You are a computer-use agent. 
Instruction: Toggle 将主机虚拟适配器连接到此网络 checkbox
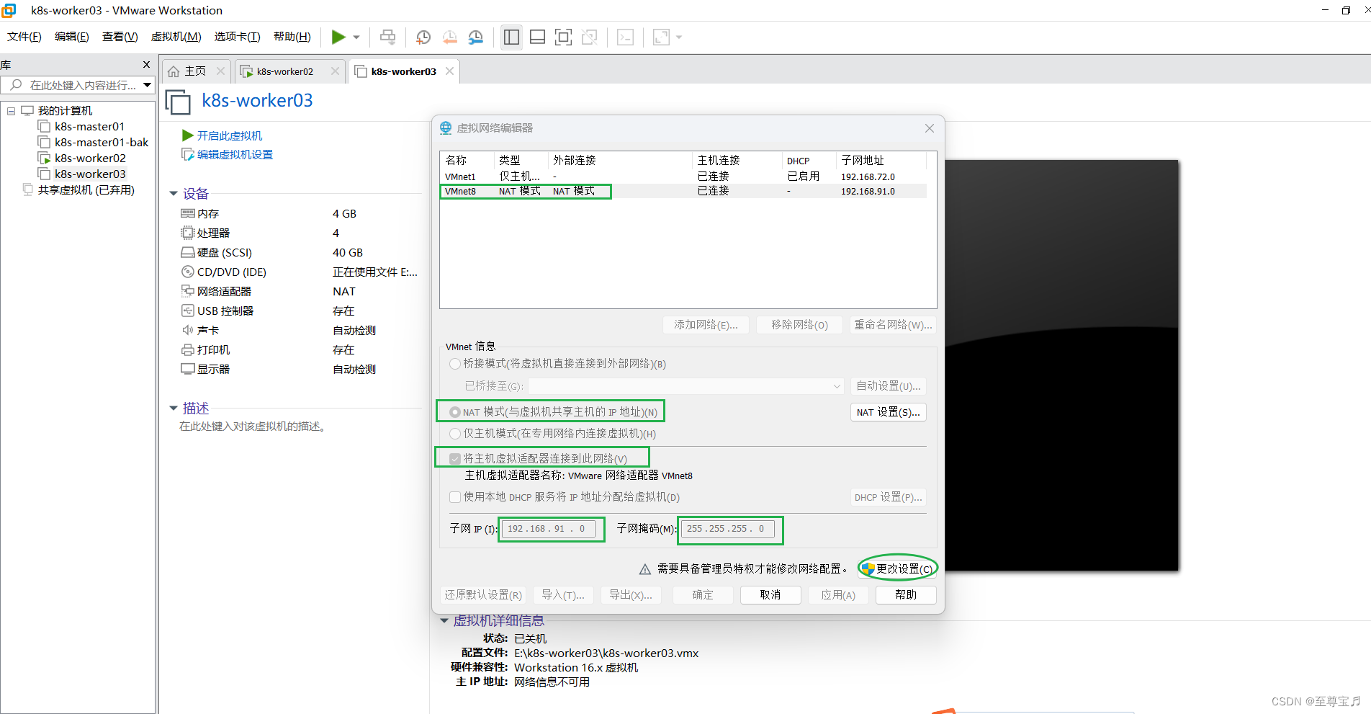point(455,459)
